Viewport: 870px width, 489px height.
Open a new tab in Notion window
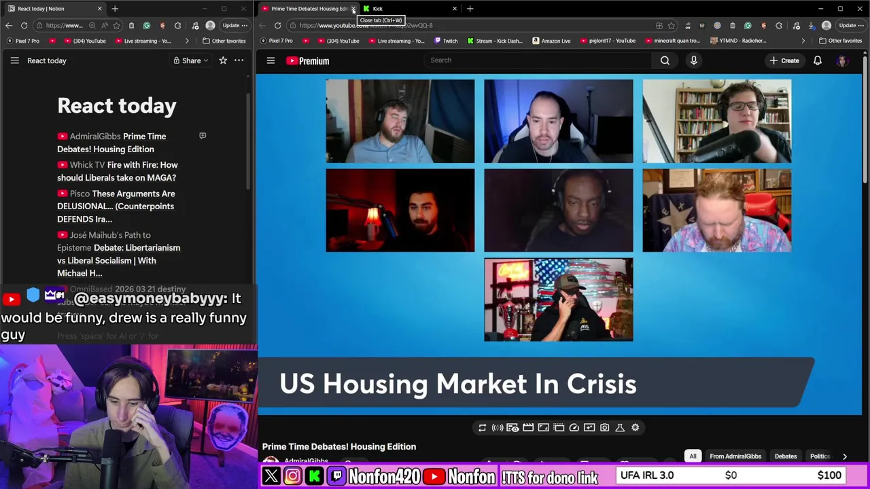coord(115,9)
